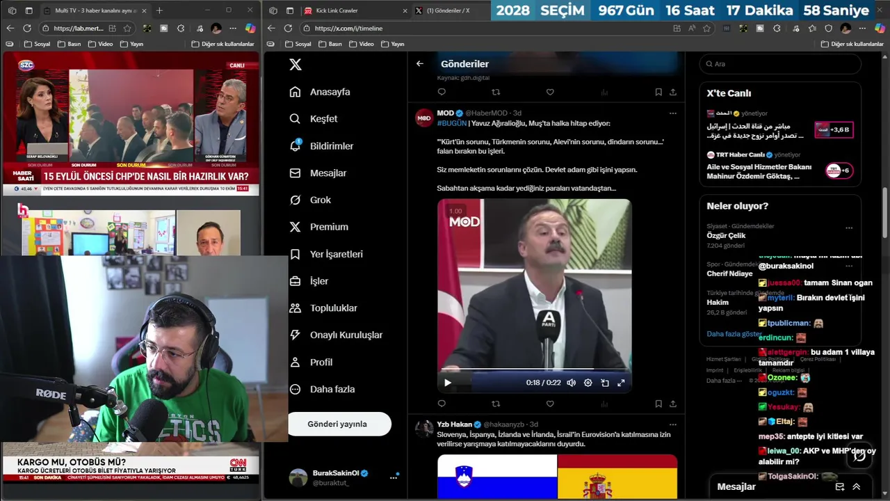
Task: Select Multi TV tab in left window
Action: [x=95, y=10]
